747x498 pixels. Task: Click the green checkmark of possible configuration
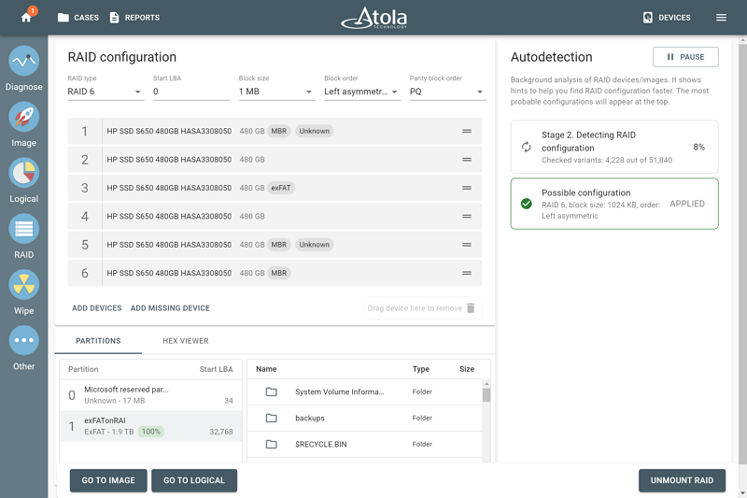[x=526, y=204]
